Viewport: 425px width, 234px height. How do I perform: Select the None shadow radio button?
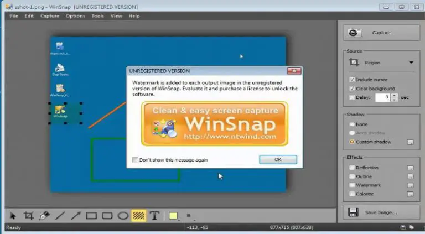pyautogui.click(x=352, y=124)
